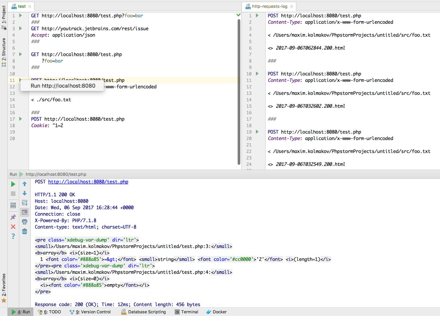Image resolution: width=440 pixels, height=316 pixels.
Task: Open the 9: Version Control tool window
Action: [x=90, y=312]
